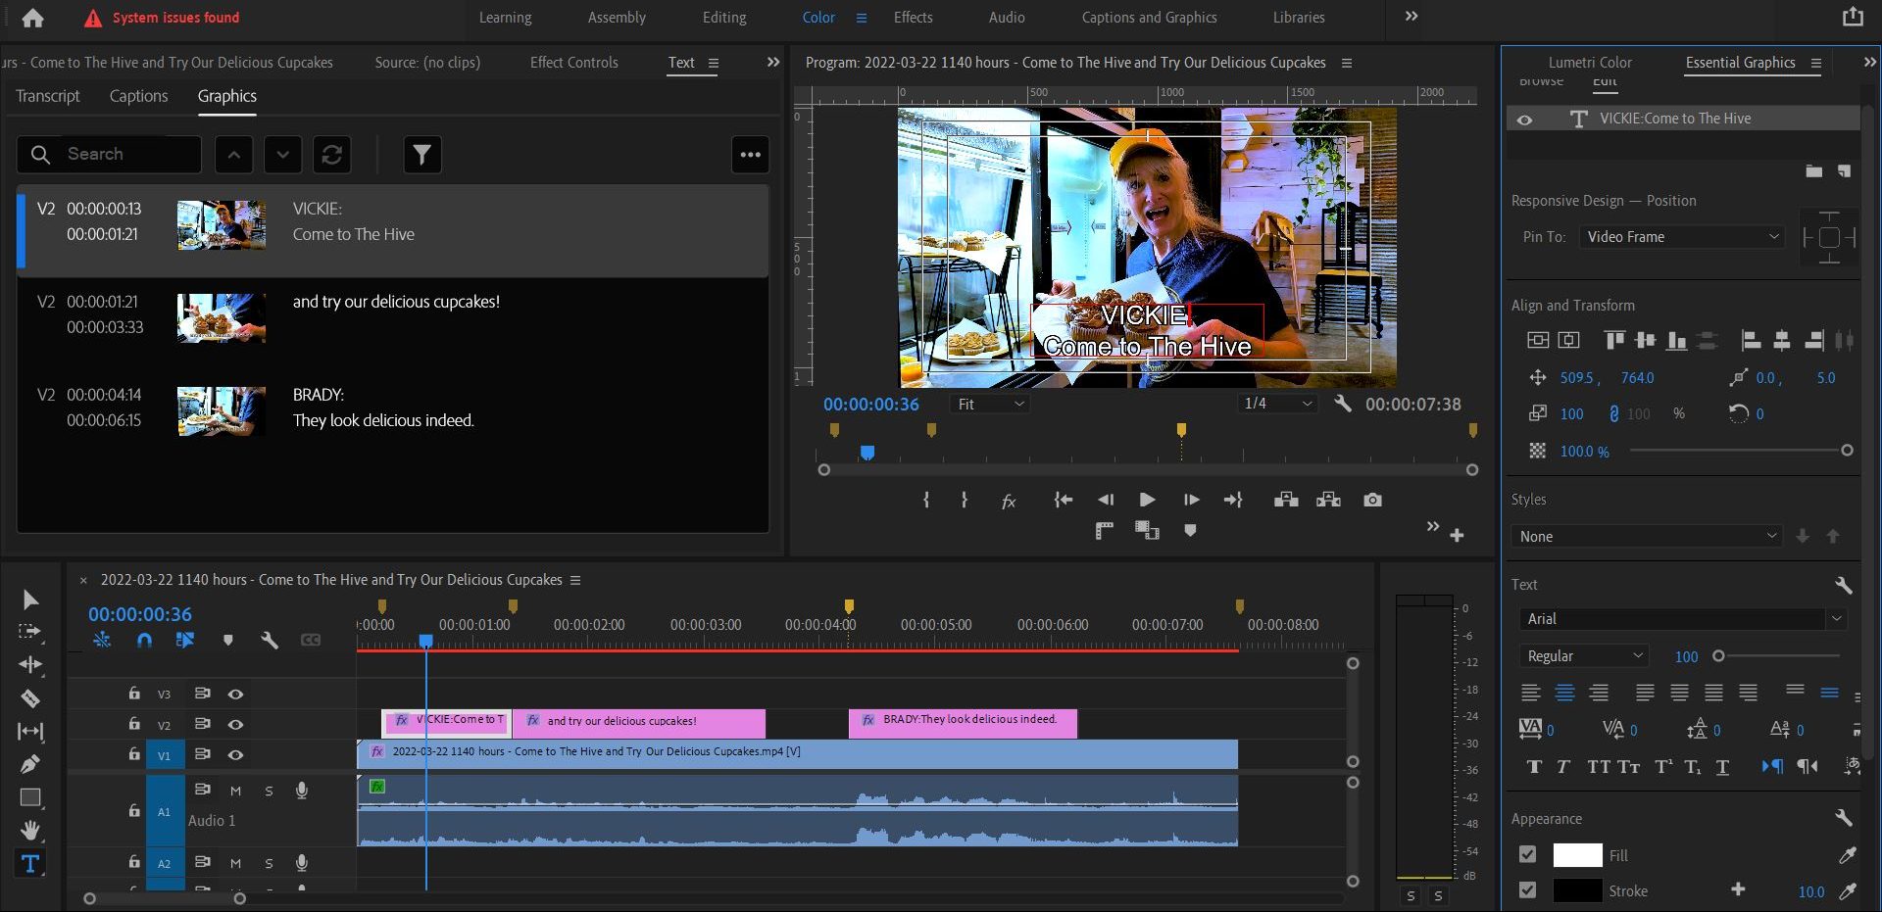Select the Ripple Edit tool

coord(30,665)
